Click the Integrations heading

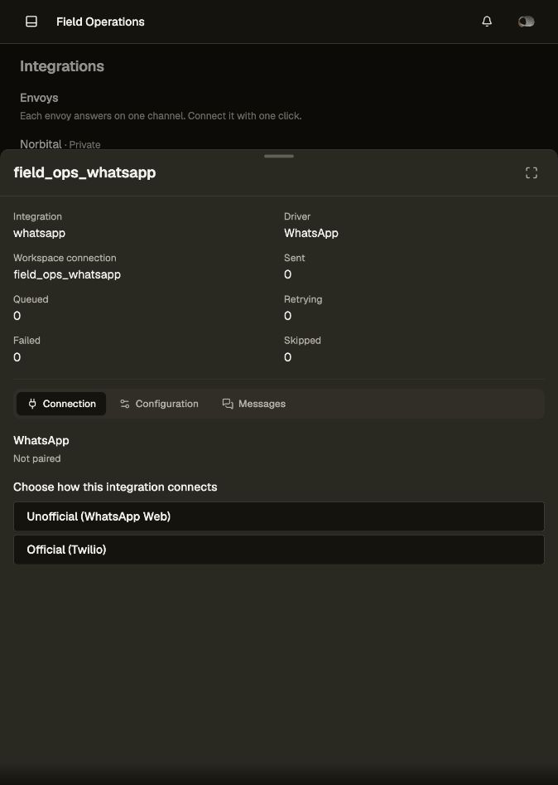(62, 66)
